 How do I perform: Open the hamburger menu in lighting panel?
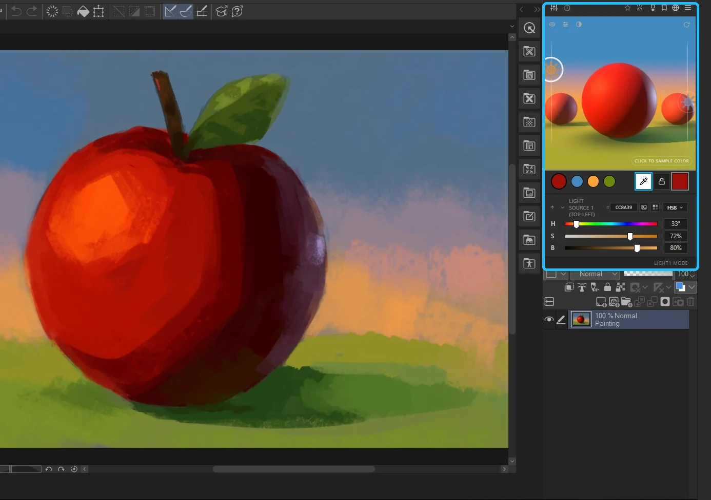(x=688, y=8)
